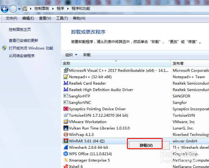
Task: Select WinPcap 4.1.3 entry name
Action: [x=81, y=134]
